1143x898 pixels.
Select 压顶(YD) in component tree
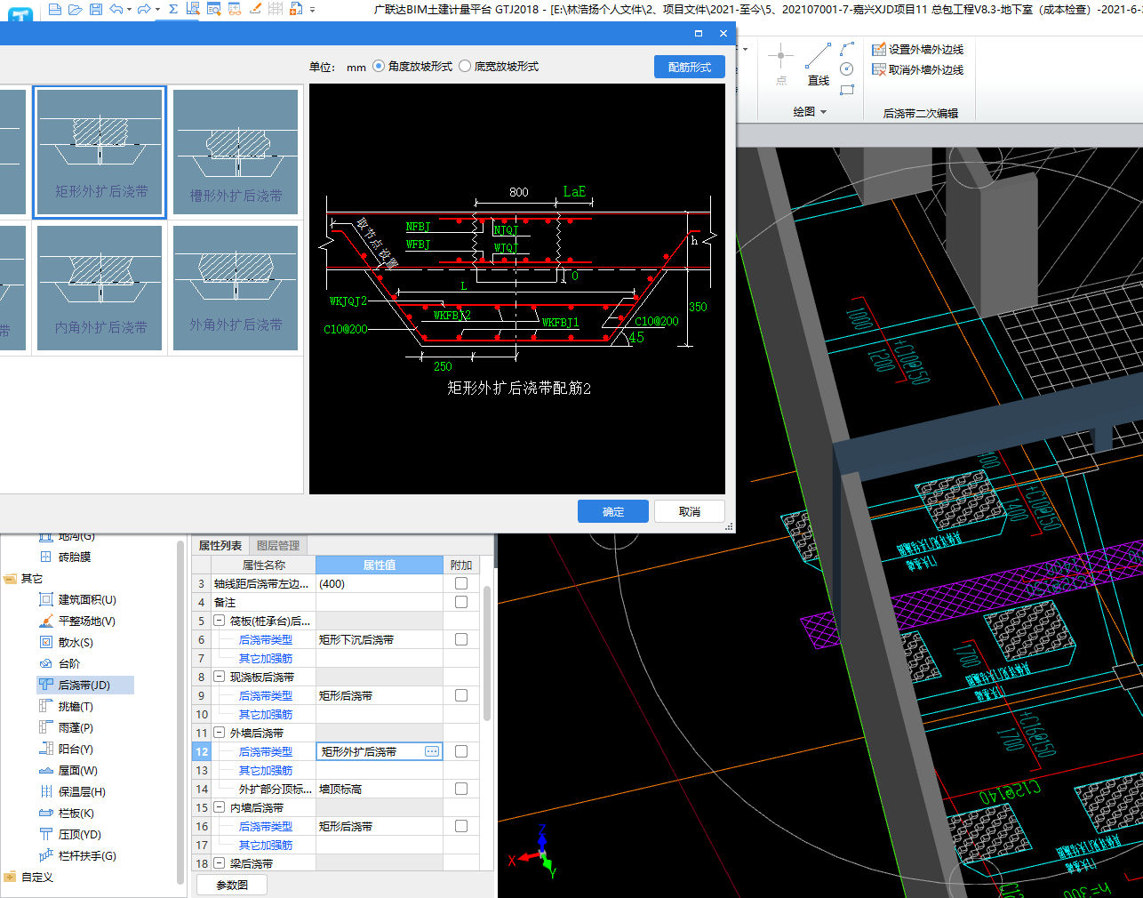pyautogui.click(x=70, y=835)
